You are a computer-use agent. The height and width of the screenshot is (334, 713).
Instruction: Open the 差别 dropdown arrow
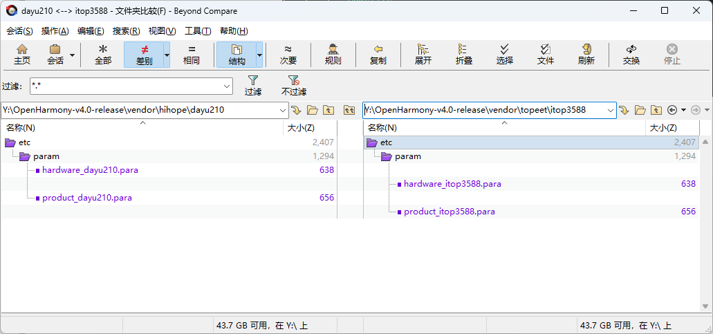pyautogui.click(x=167, y=55)
